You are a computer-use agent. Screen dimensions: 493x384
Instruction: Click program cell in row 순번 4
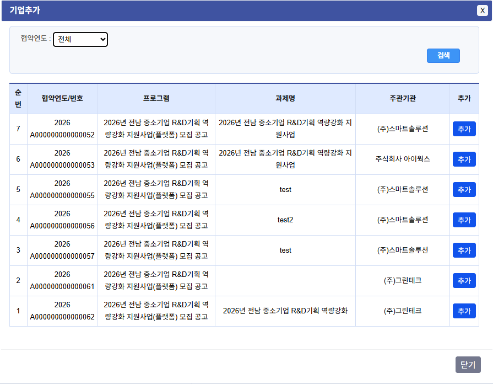(x=156, y=220)
